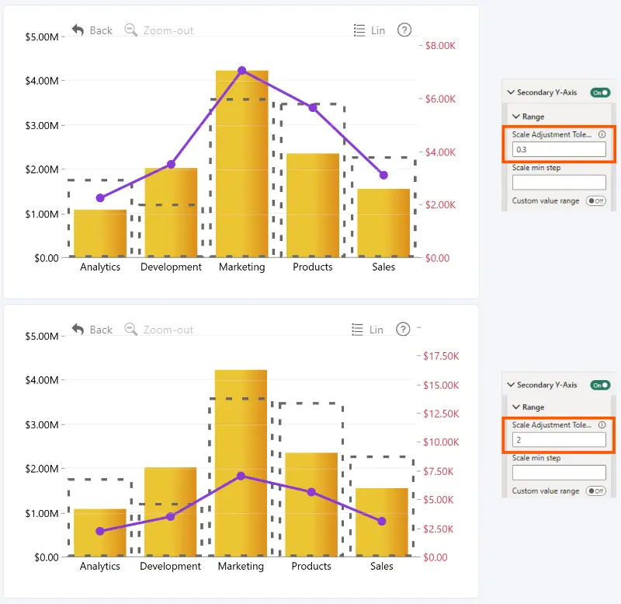Collapse the top Secondary Y-Axis section chevron
The image size is (621, 604).
511,92
